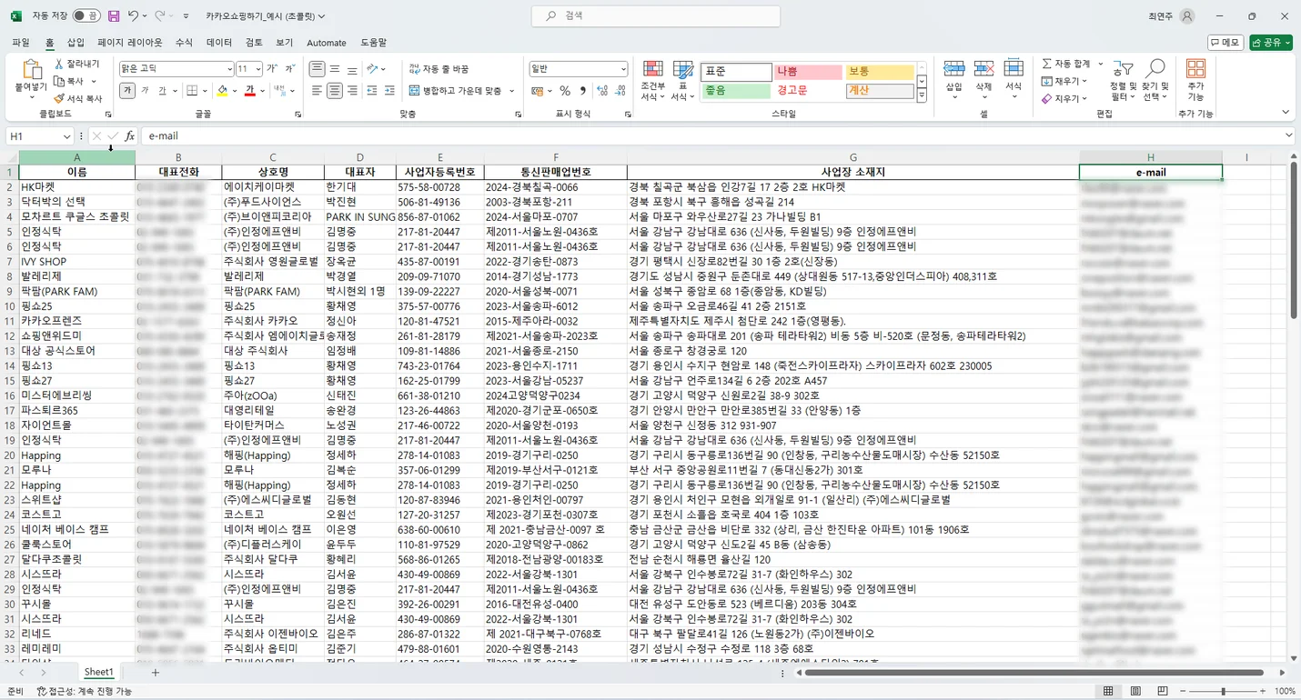Toggle Center horizontal alignment
This screenshot has height=700, width=1301.
tap(335, 91)
